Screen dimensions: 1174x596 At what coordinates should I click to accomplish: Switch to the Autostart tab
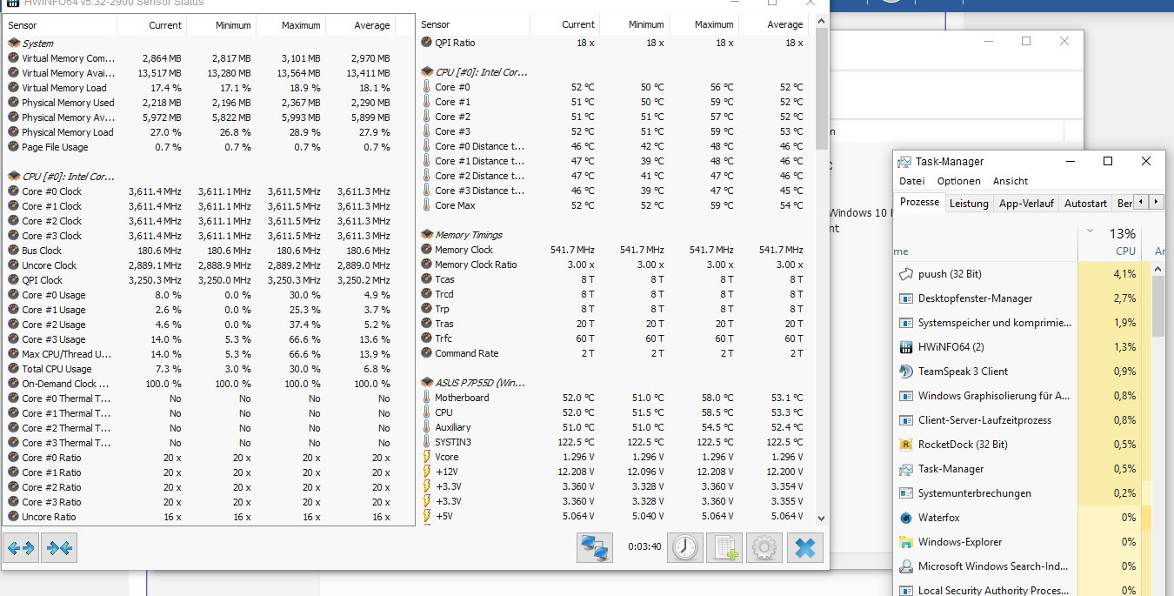1085,204
